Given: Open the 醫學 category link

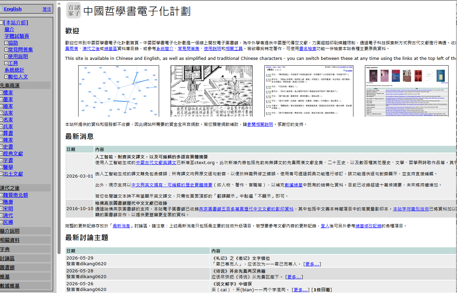Looking at the screenshot, I should [8, 167].
